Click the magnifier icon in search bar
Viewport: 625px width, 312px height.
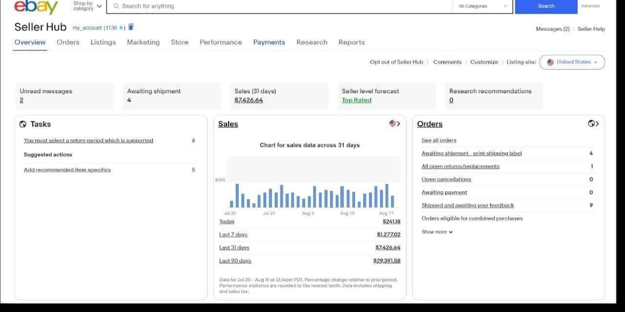click(x=116, y=6)
